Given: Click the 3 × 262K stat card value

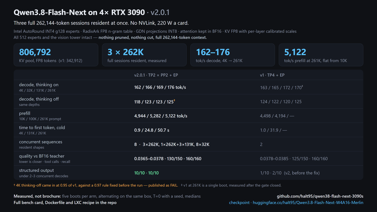Looking at the screenshot, I should [126, 52].
